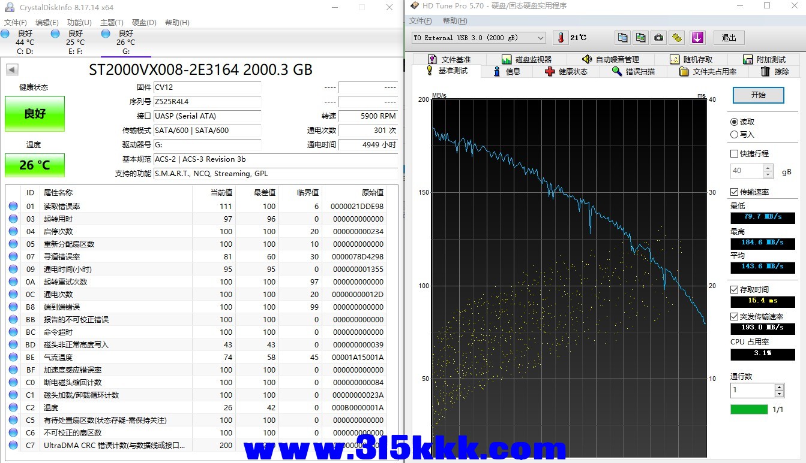Image resolution: width=806 pixels, height=463 pixels.
Task: Open CrystalDiskInfo 功能(U) menu
Action: click(79, 22)
